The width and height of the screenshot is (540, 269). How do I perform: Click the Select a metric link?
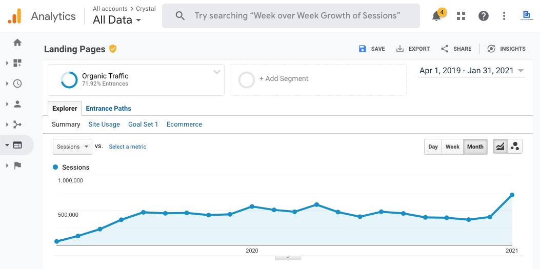[x=127, y=147]
